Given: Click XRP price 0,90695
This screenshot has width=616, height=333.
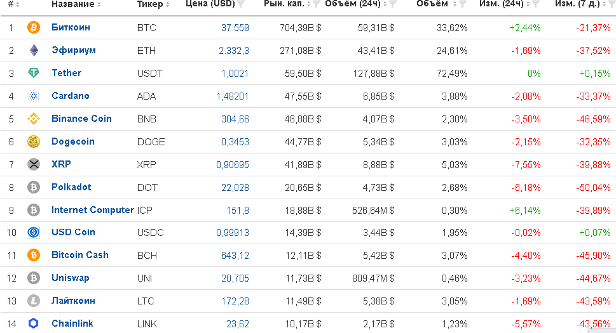Looking at the screenshot, I should (x=233, y=164).
